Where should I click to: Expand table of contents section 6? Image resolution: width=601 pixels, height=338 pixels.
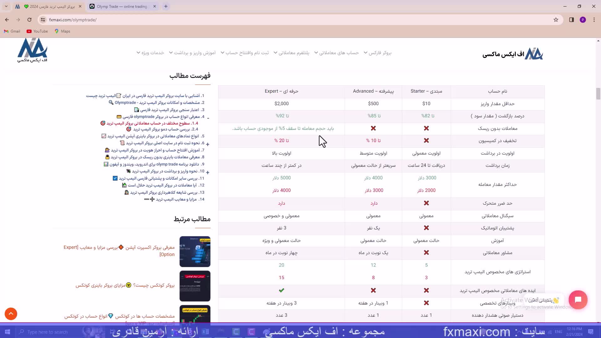coord(208,144)
